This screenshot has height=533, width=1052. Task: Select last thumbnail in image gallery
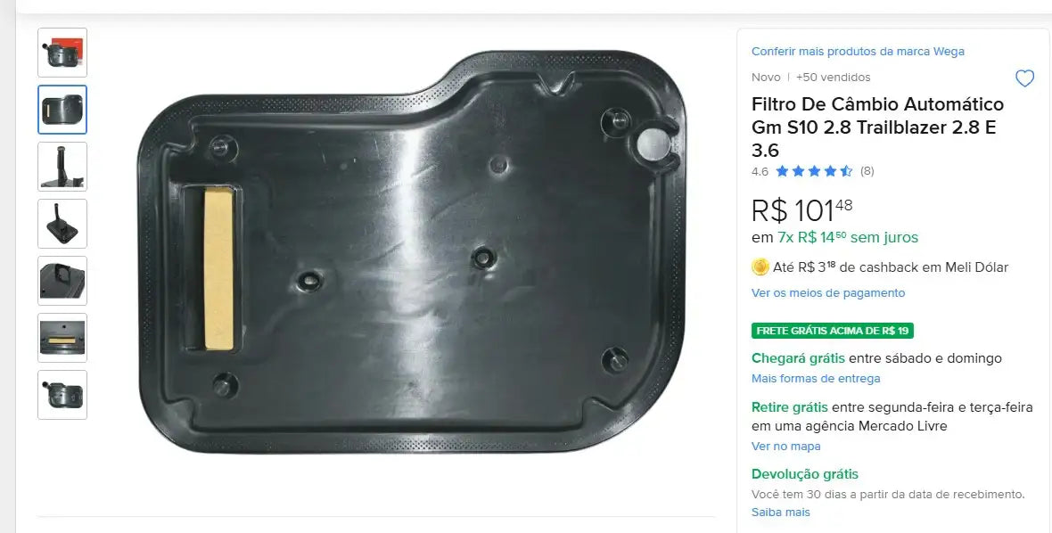tap(62, 394)
